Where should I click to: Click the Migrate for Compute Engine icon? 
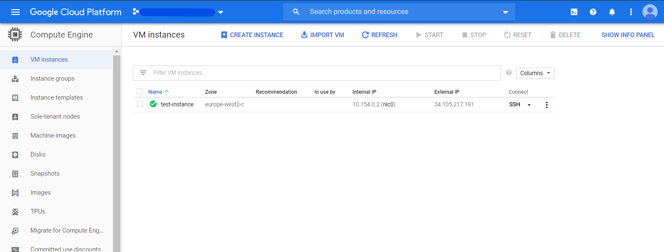click(x=15, y=231)
